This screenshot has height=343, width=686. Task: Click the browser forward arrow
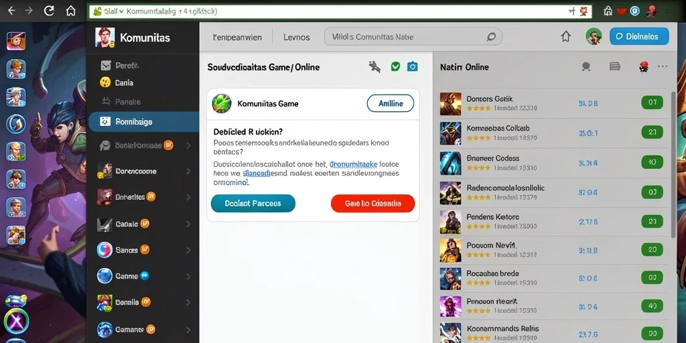point(29,11)
